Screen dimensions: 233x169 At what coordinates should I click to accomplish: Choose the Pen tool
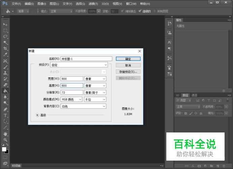tap(5, 109)
